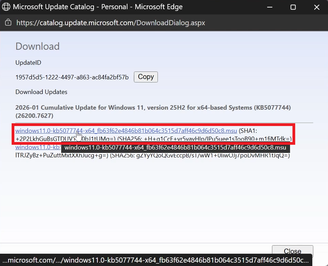Select the catalog.update.microsoft.com address bar URL
Viewport: 328px width, 266px height.
111,23
